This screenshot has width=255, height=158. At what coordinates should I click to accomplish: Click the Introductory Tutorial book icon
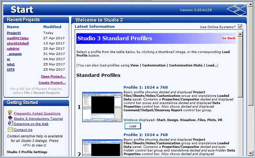[10, 118]
